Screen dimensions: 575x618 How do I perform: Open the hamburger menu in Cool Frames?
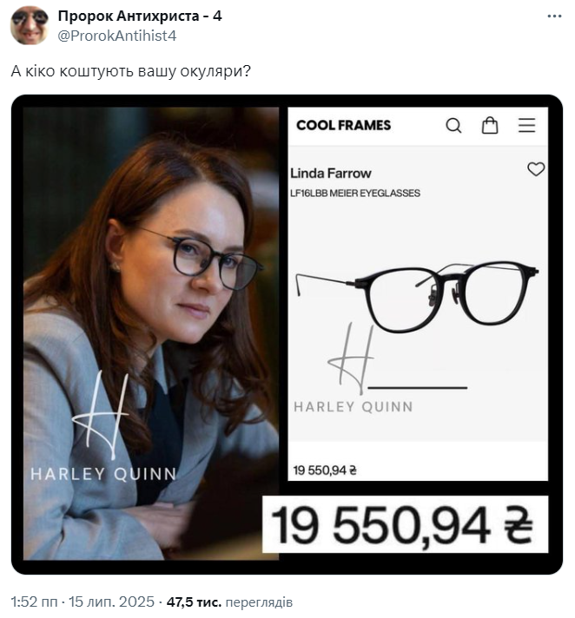[x=526, y=125]
